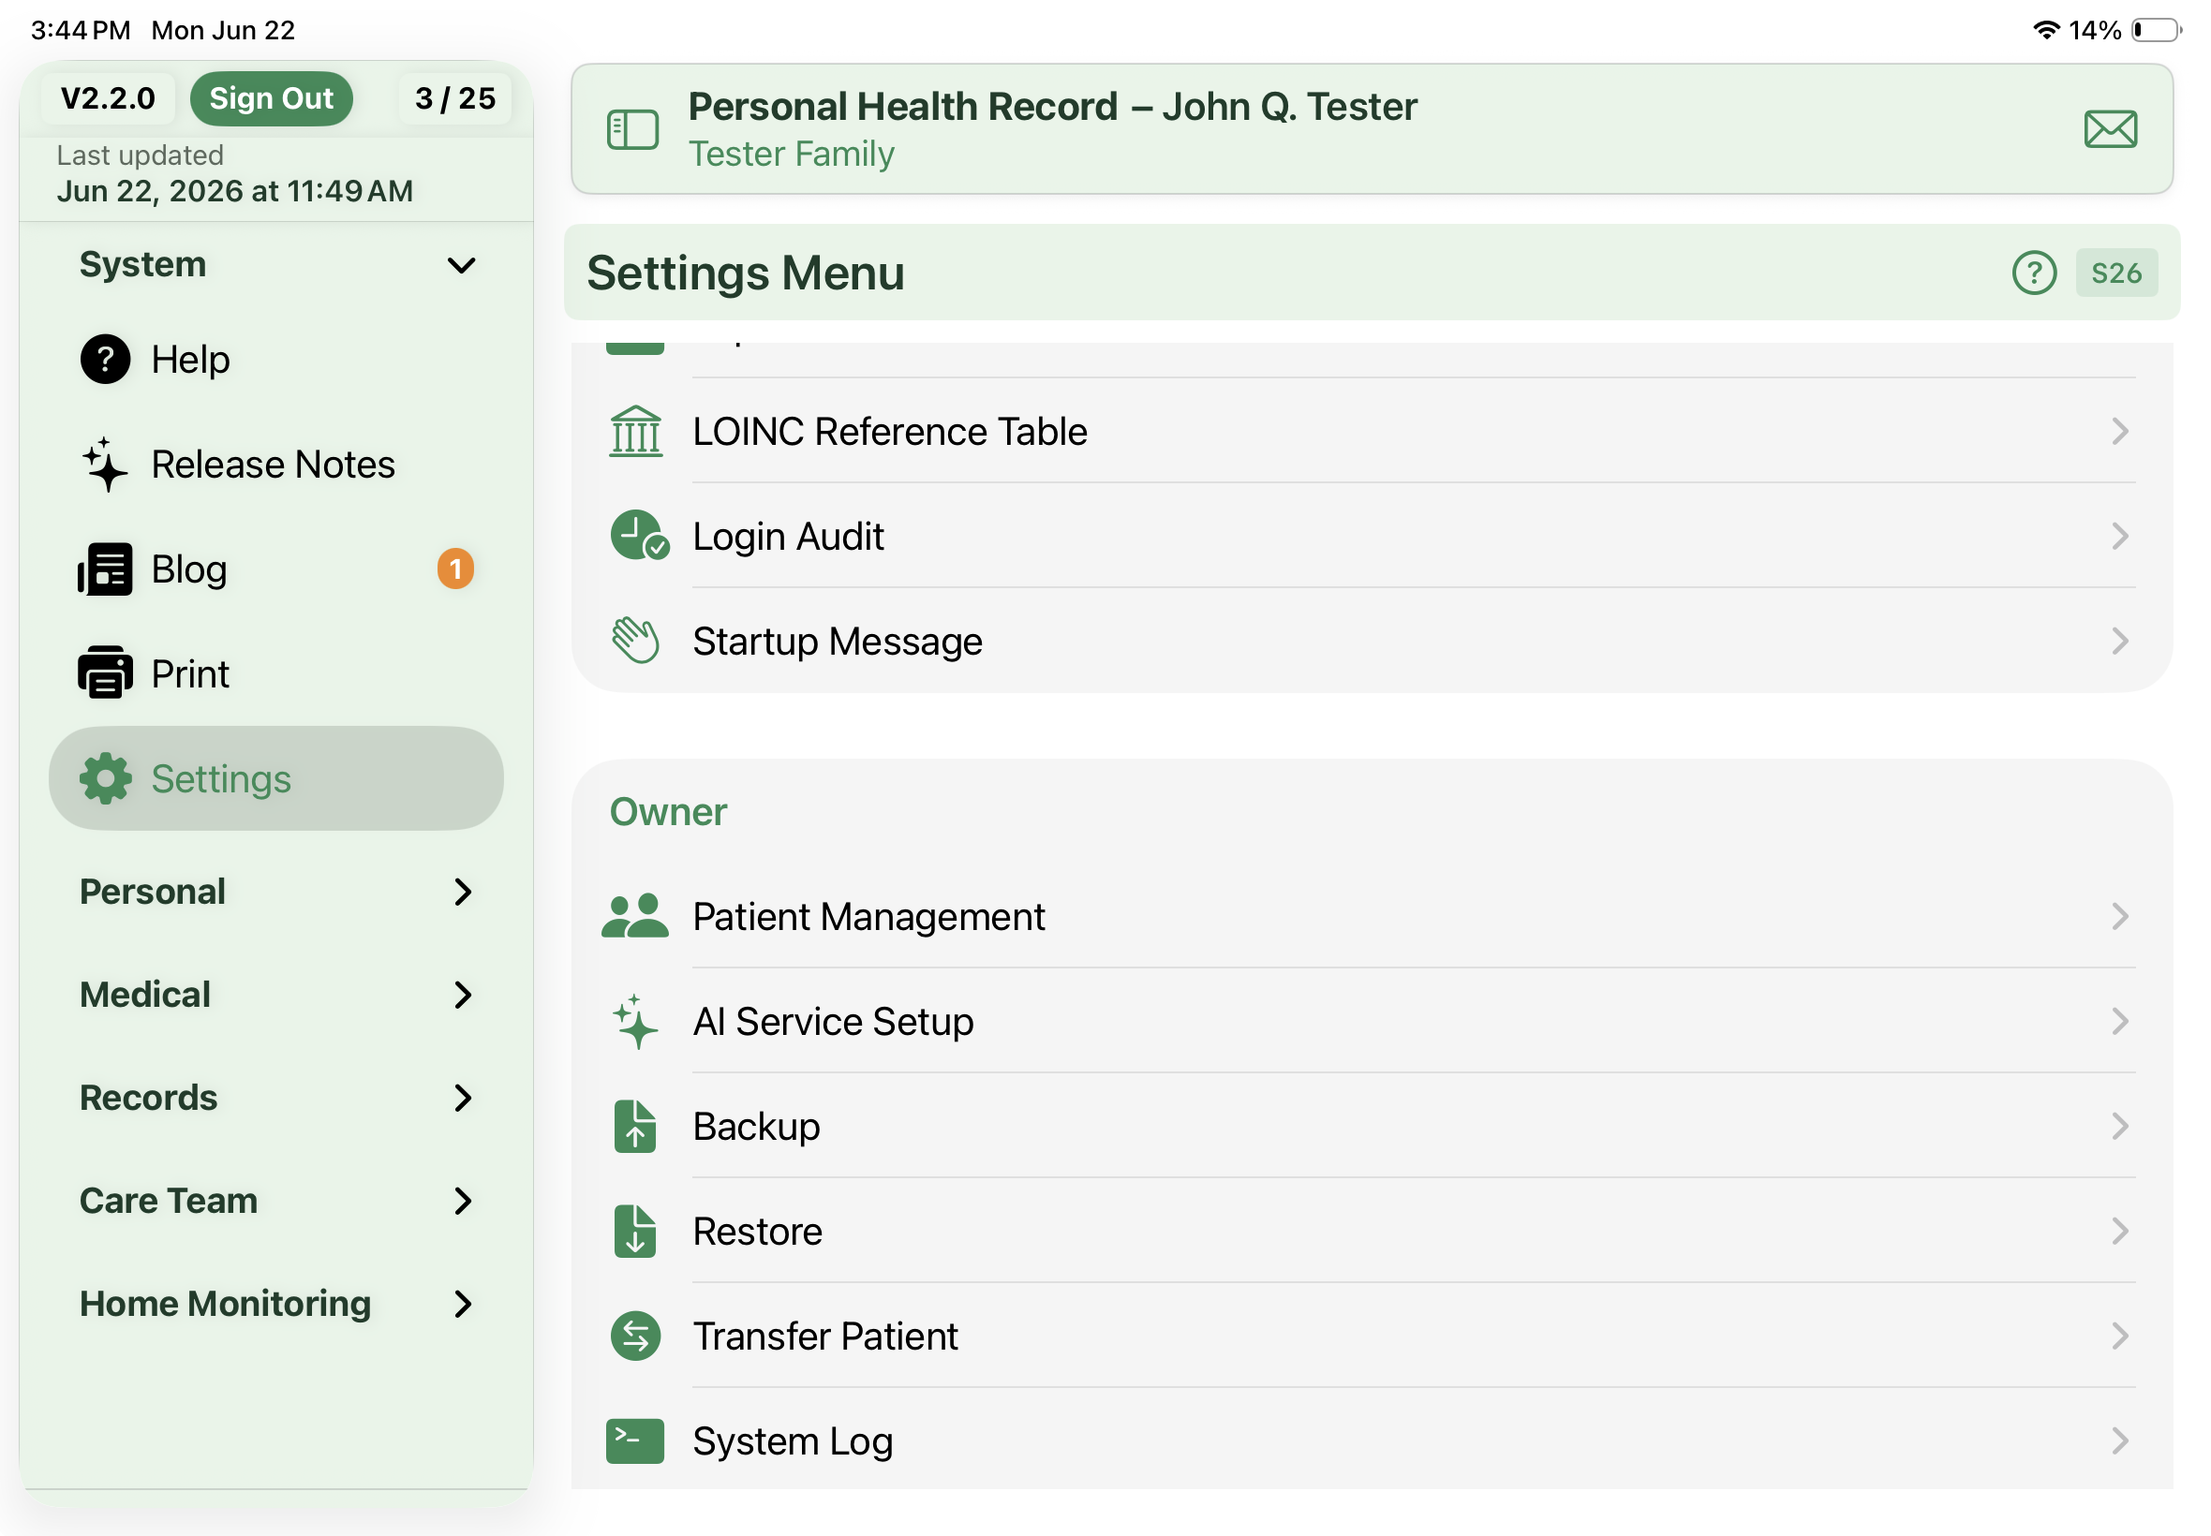
Task: Click the Restore document download icon
Action: 634,1230
